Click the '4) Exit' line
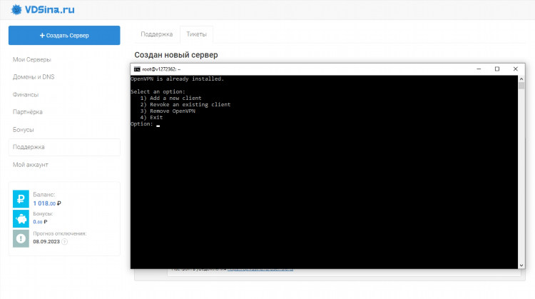 tap(151, 118)
